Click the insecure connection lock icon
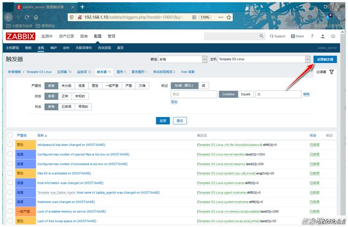Screen dimensions: 348x227 pyautogui.click(x=80, y=17)
